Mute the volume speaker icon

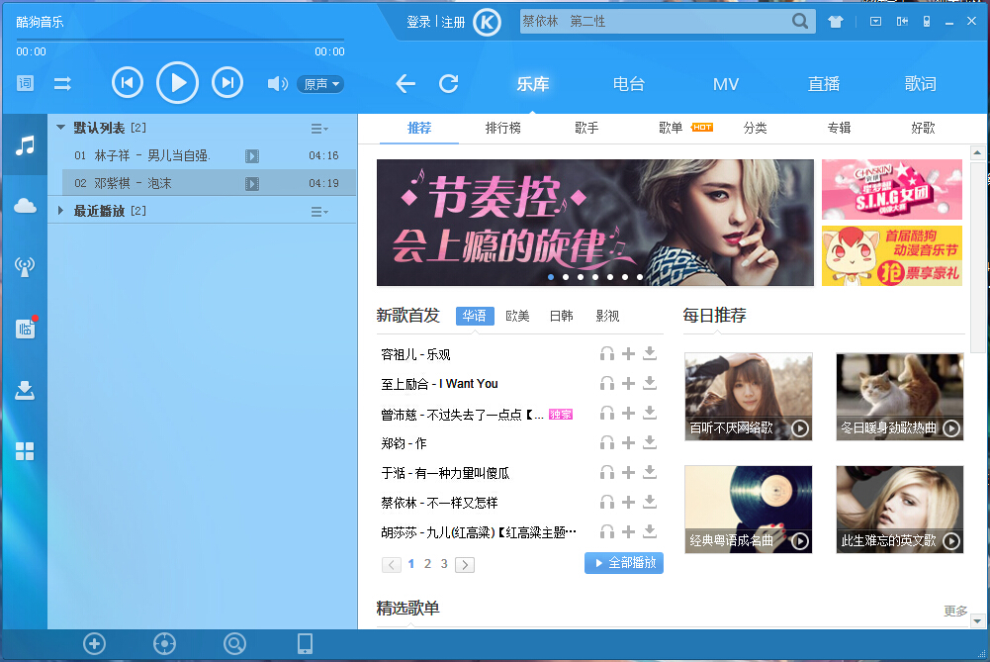278,83
